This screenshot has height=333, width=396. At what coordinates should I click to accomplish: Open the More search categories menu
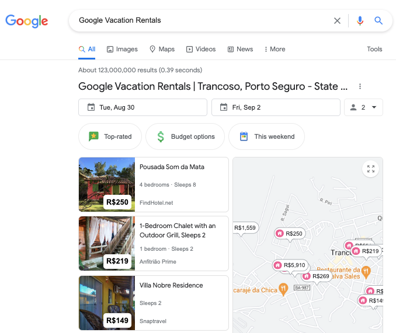click(x=275, y=50)
